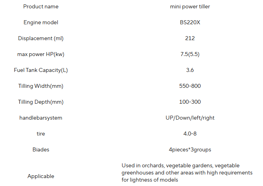
Task: Select the tire size value 4.0-8
Action: click(190, 134)
